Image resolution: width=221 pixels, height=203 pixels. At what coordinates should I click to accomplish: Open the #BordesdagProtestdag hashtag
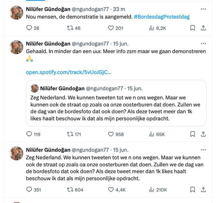pos(162,17)
